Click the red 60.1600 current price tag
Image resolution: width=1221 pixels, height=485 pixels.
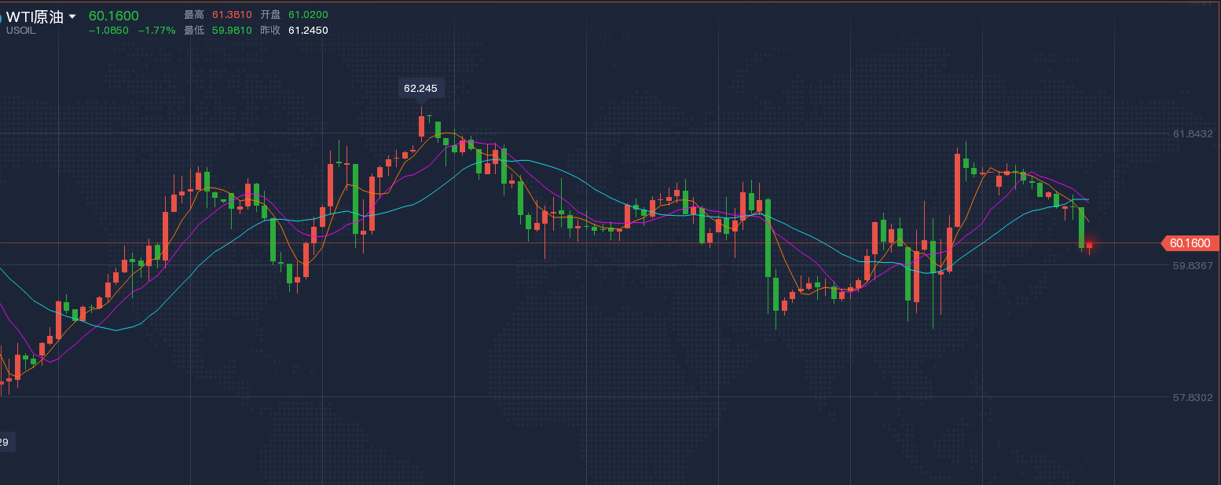click(x=1190, y=243)
